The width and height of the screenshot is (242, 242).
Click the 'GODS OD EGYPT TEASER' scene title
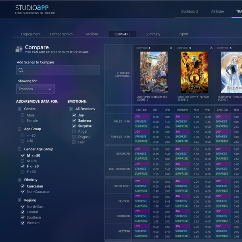(193, 97)
